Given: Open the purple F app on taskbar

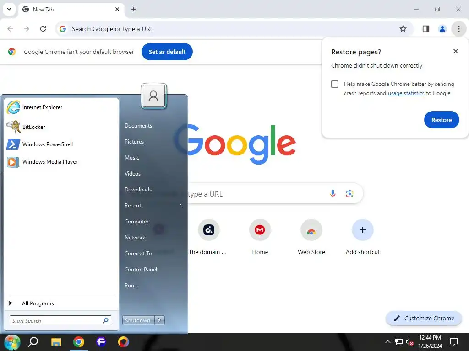Looking at the screenshot, I should (x=101, y=342).
